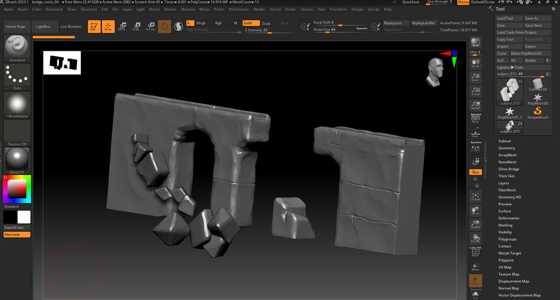Expand the Deformation section
Image resolution: width=560 pixels, height=300 pixels.
(509, 218)
